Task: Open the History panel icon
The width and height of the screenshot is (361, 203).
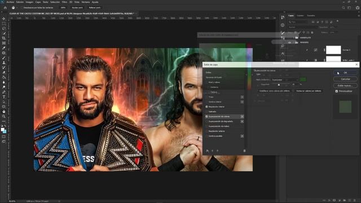Action: pos(283,17)
